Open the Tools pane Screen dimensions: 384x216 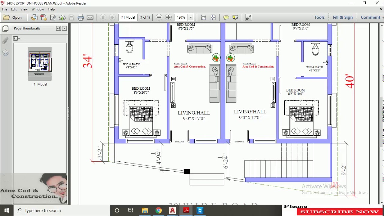click(x=319, y=17)
